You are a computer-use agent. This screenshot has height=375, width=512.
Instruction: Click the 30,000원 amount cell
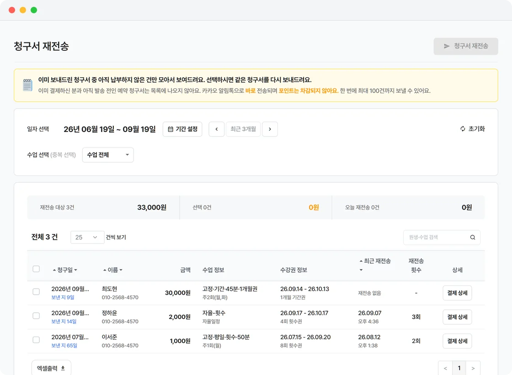click(x=178, y=293)
